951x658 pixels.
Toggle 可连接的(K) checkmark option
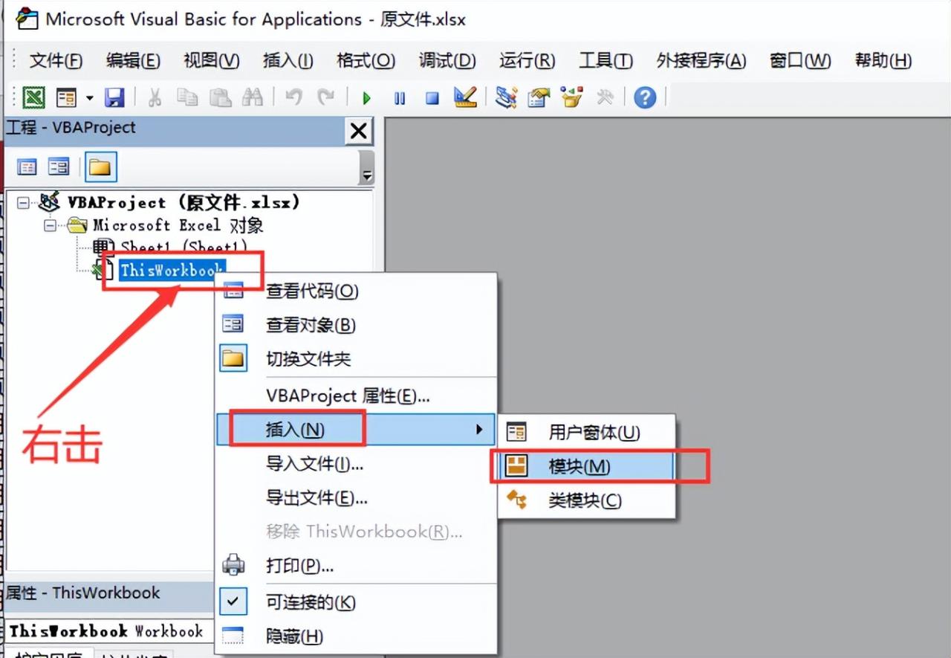pos(357,602)
